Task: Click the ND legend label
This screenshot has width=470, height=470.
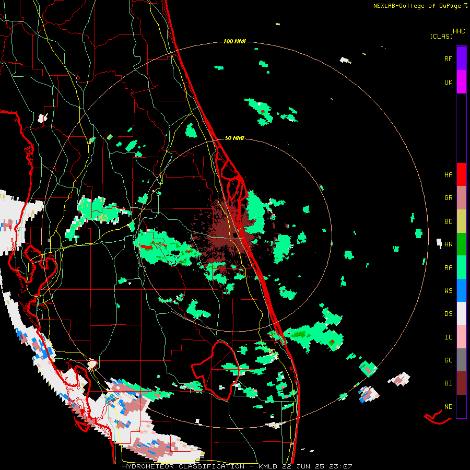Action: coord(449,407)
